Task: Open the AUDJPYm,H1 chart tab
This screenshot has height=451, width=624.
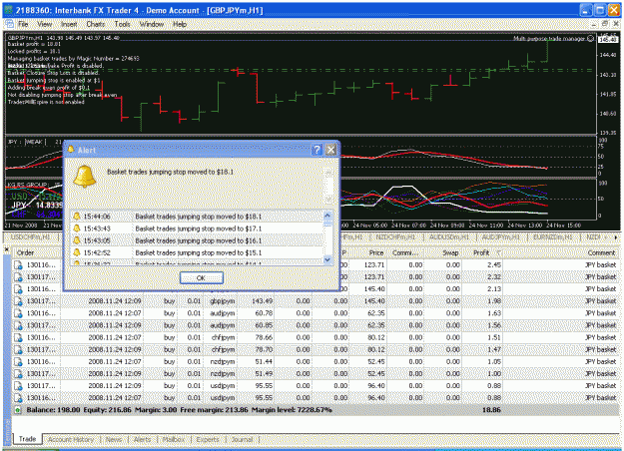Action: pyautogui.click(x=500, y=237)
